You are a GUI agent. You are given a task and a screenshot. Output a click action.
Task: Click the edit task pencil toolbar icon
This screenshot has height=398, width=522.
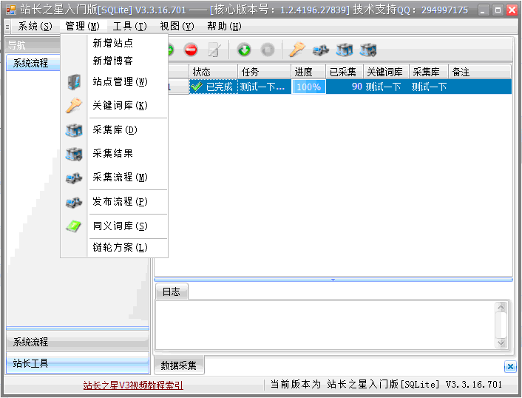(x=214, y=50)
